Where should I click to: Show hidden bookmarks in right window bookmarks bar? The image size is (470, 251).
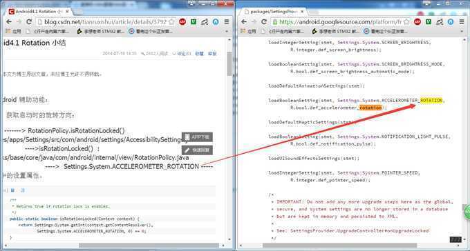[x=462, y=31]
